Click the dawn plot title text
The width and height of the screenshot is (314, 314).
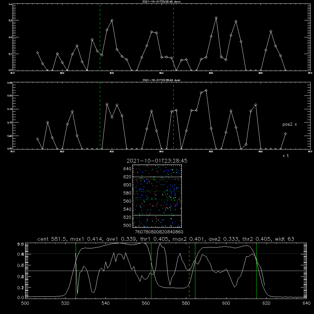coord(161,1)
